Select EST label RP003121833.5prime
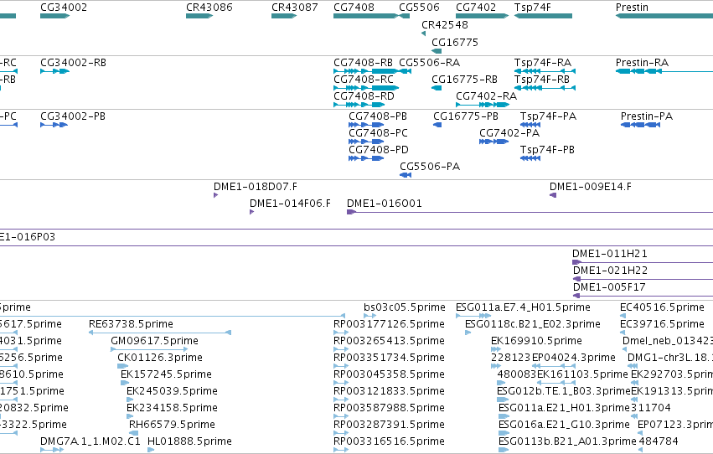This screenshot has width=713, height=454. [x=390, y=392]
